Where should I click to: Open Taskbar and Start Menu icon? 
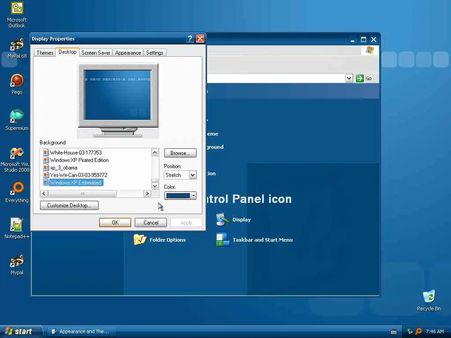[254, 240]
